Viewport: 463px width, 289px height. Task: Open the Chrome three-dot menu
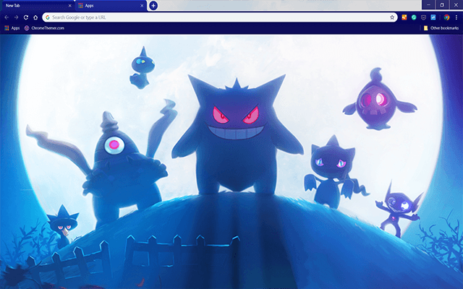coord(456,17)
